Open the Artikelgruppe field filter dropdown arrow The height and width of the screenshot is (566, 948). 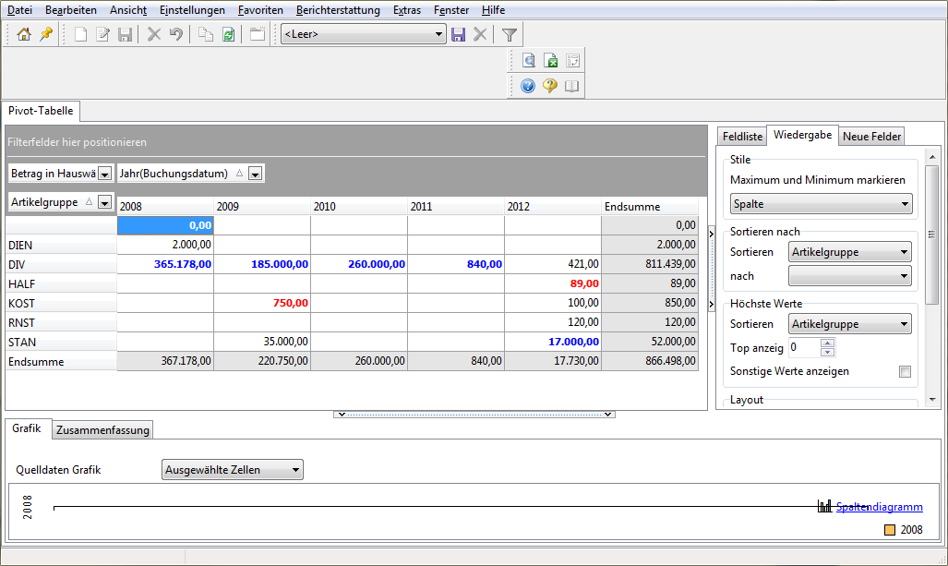(x=104, y=202)
